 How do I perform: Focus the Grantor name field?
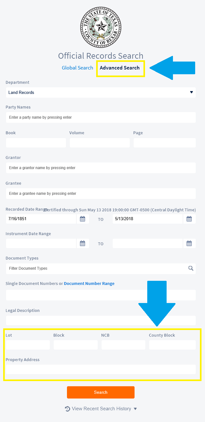point(101,168)
